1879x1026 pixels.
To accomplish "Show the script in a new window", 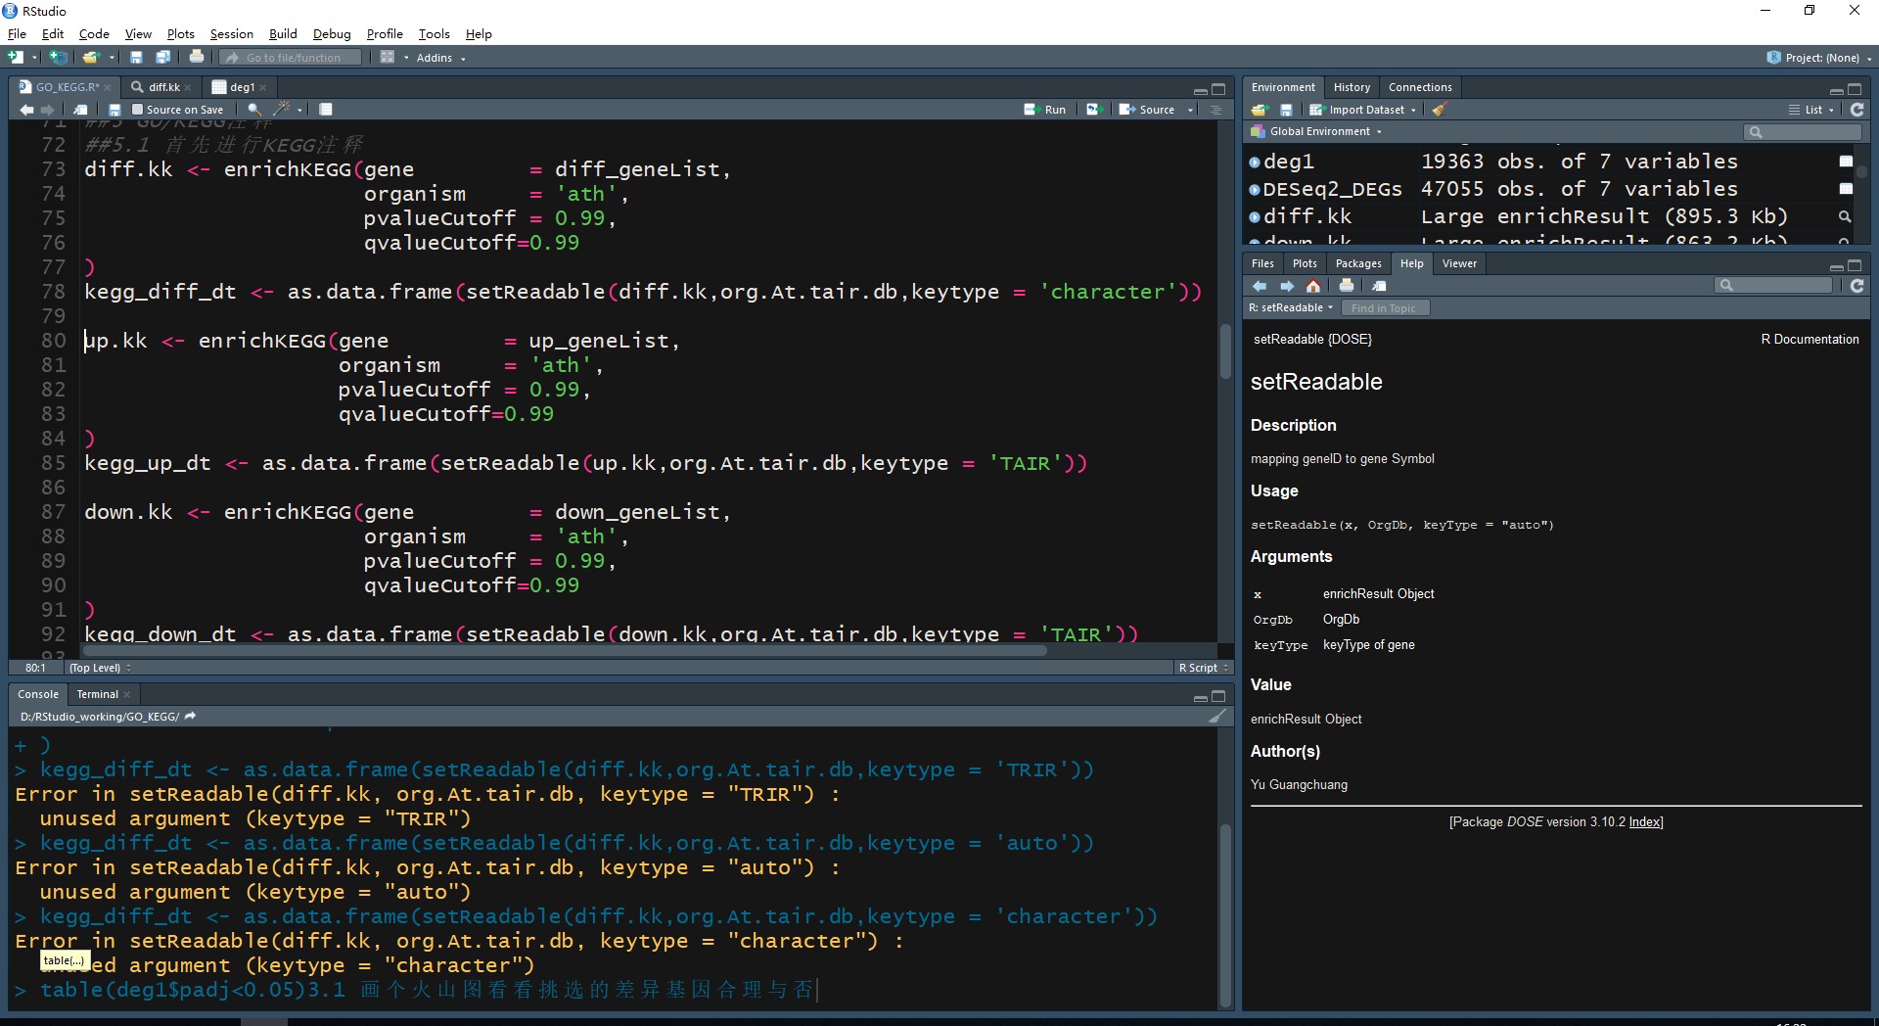I will (80, 110).
